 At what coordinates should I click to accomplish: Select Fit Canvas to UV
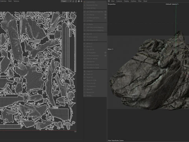pyautogui.click(x=95, y=40)
